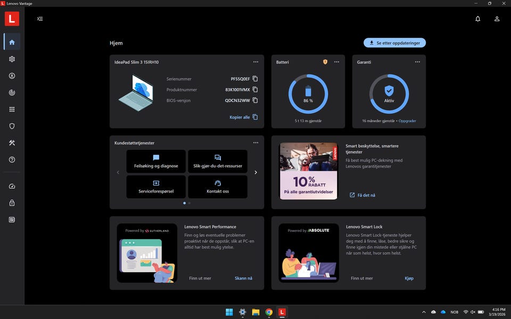The height and width of the screenshot is (319, 511).
Task: Open the Batteri card three-dot menu
Action: pos(336,62)
